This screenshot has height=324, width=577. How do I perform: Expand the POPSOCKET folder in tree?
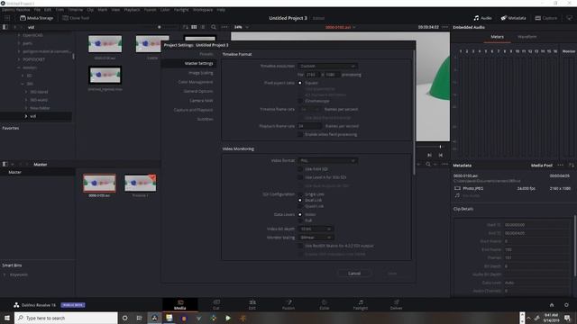tap(19, 59)
